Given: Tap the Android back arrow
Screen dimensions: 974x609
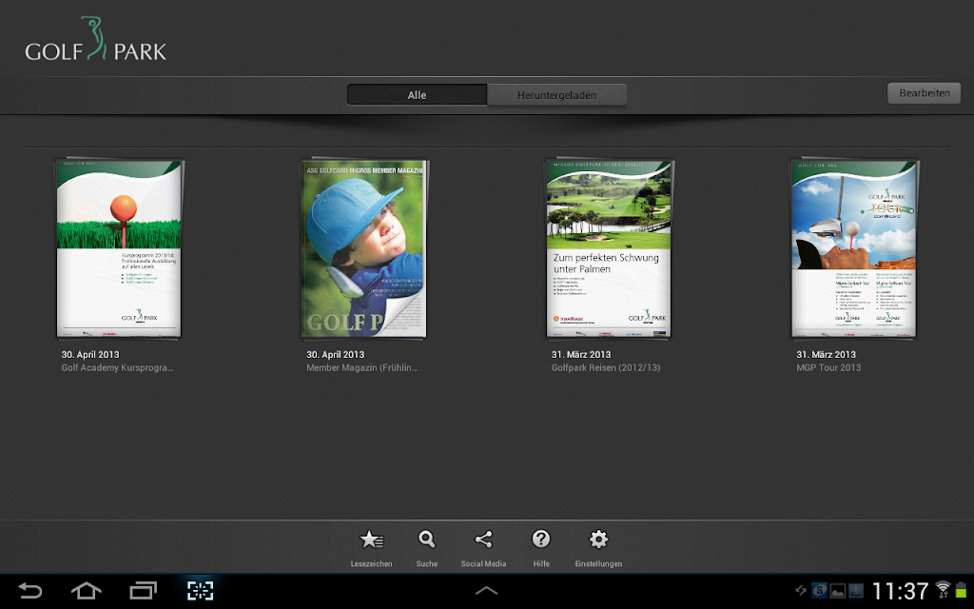Looking at the screenshot, I should (29, 590).
